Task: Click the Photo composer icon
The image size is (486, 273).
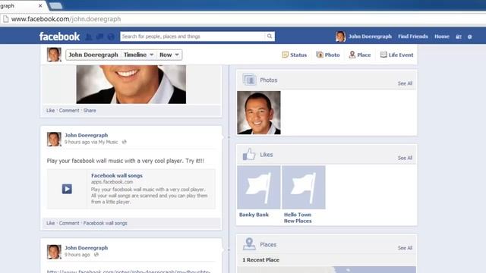Action: (320, 55)
